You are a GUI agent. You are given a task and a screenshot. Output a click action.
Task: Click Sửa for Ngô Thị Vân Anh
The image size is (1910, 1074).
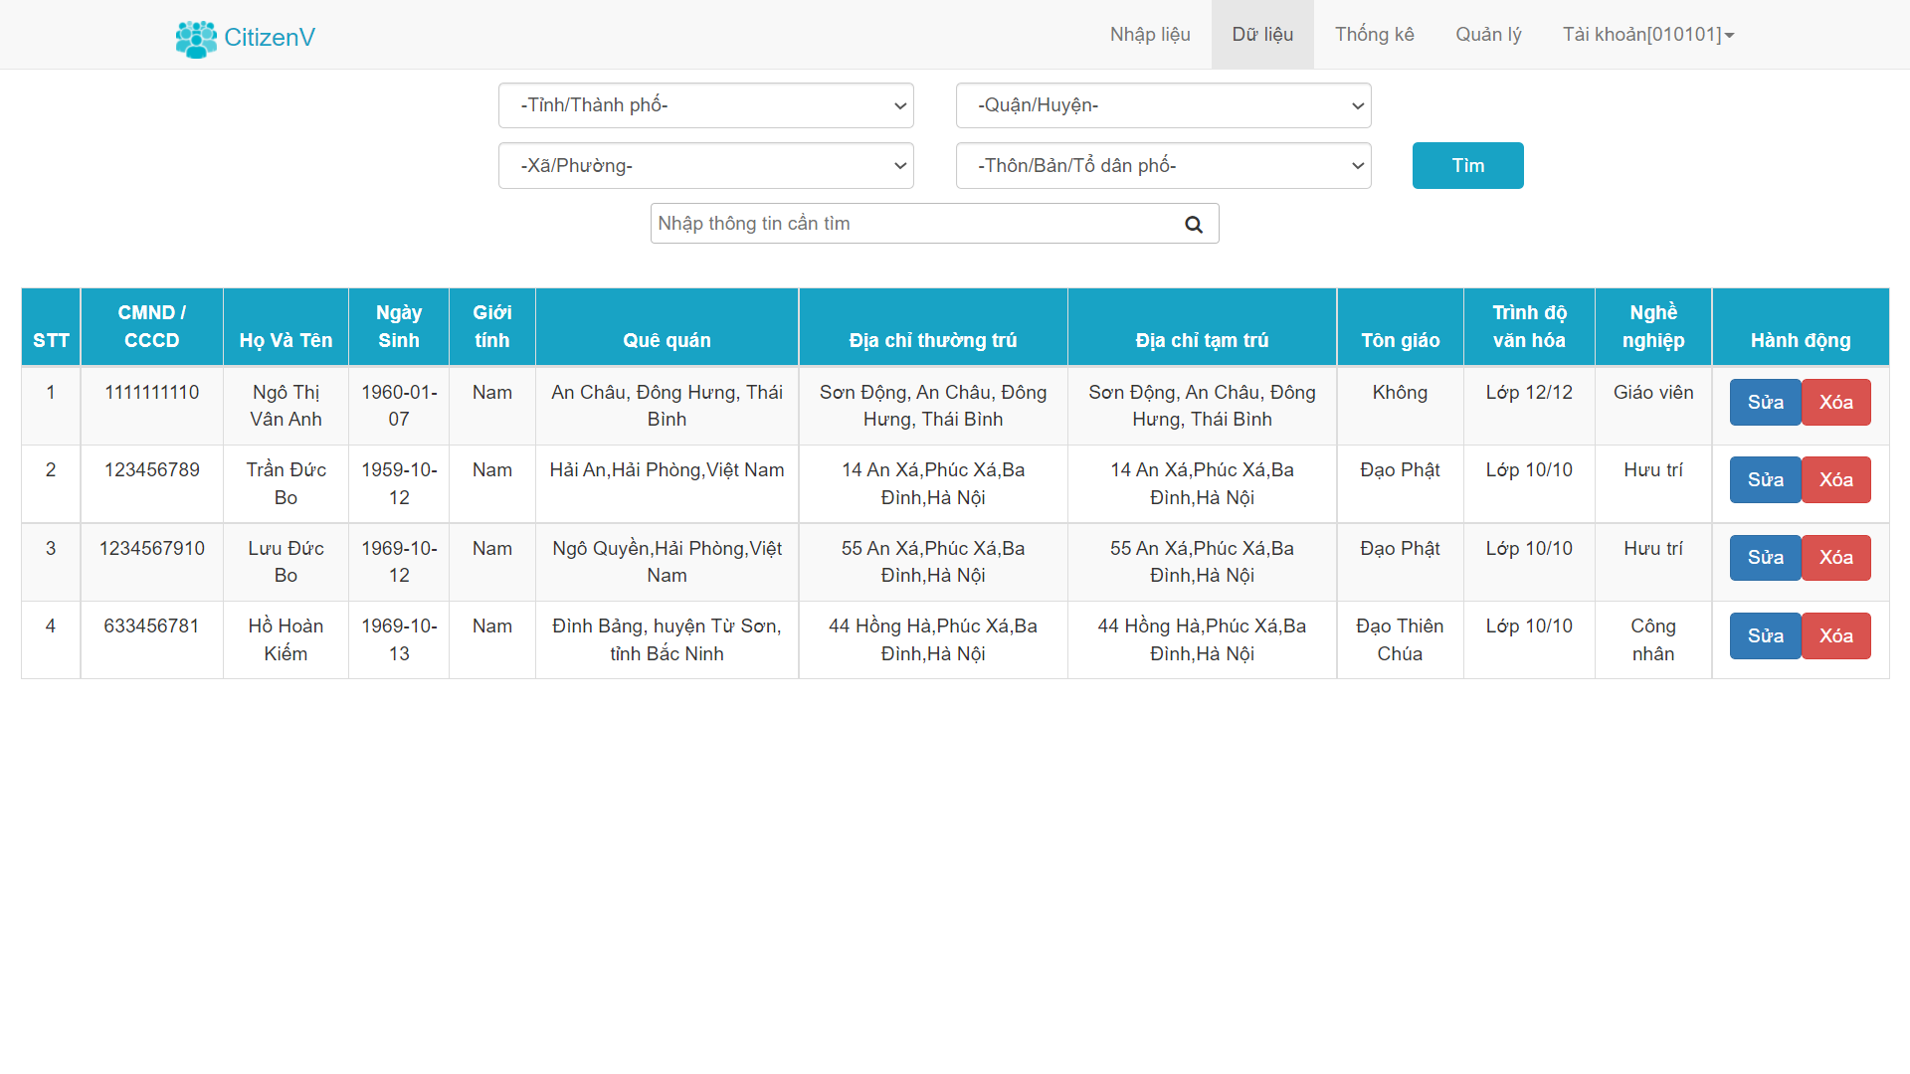tap(1765, 403)
